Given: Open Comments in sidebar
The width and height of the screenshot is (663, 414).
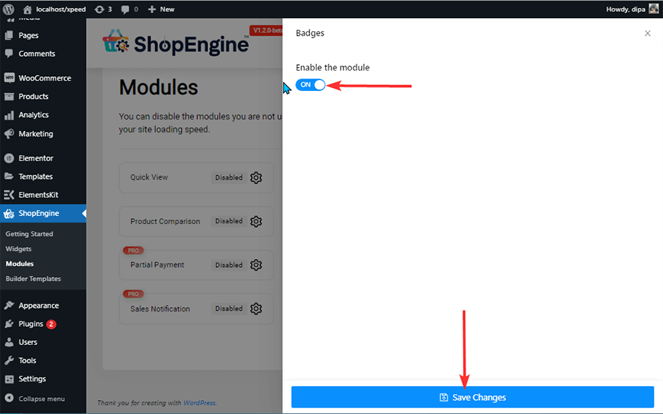Looking at the screenshot, I should [x=36, y=54].
